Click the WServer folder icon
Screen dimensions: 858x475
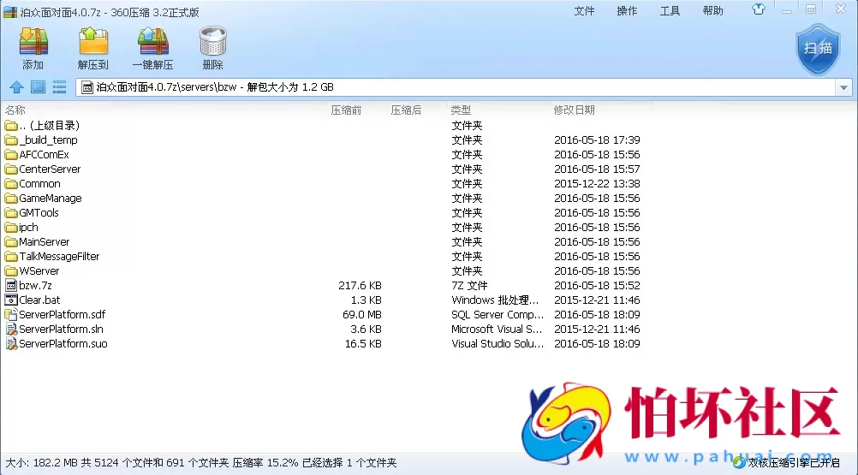point(11,271)
